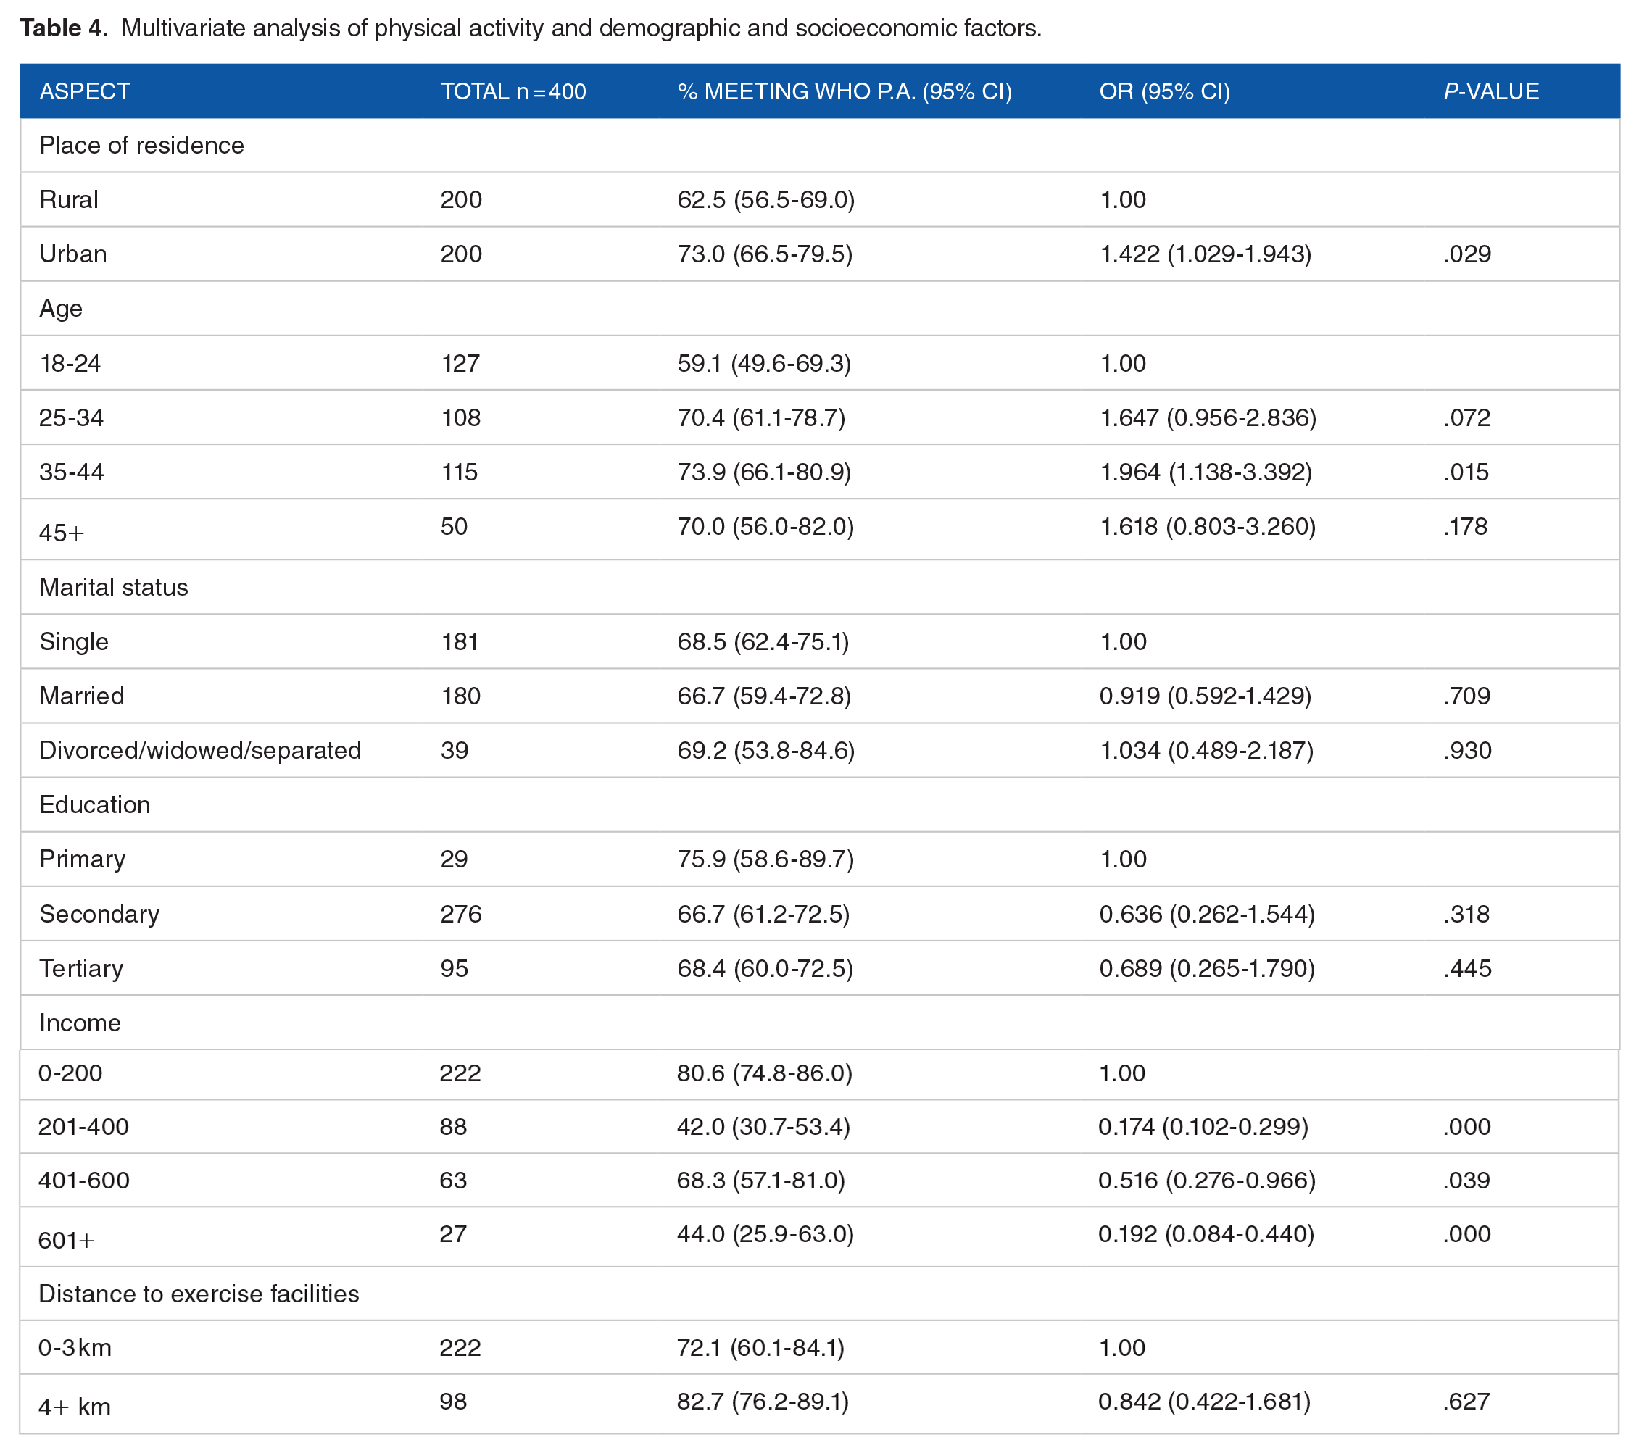Select the OR (95% CI) header
Image resolution: width=1639 pixels, height=1453 pixels.
coord(1164,91)
